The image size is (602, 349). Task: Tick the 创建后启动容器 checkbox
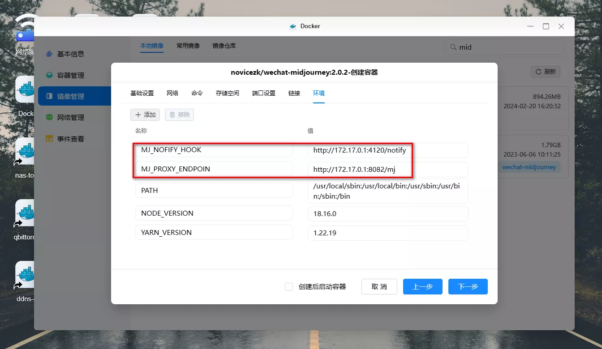click(289, 287)
